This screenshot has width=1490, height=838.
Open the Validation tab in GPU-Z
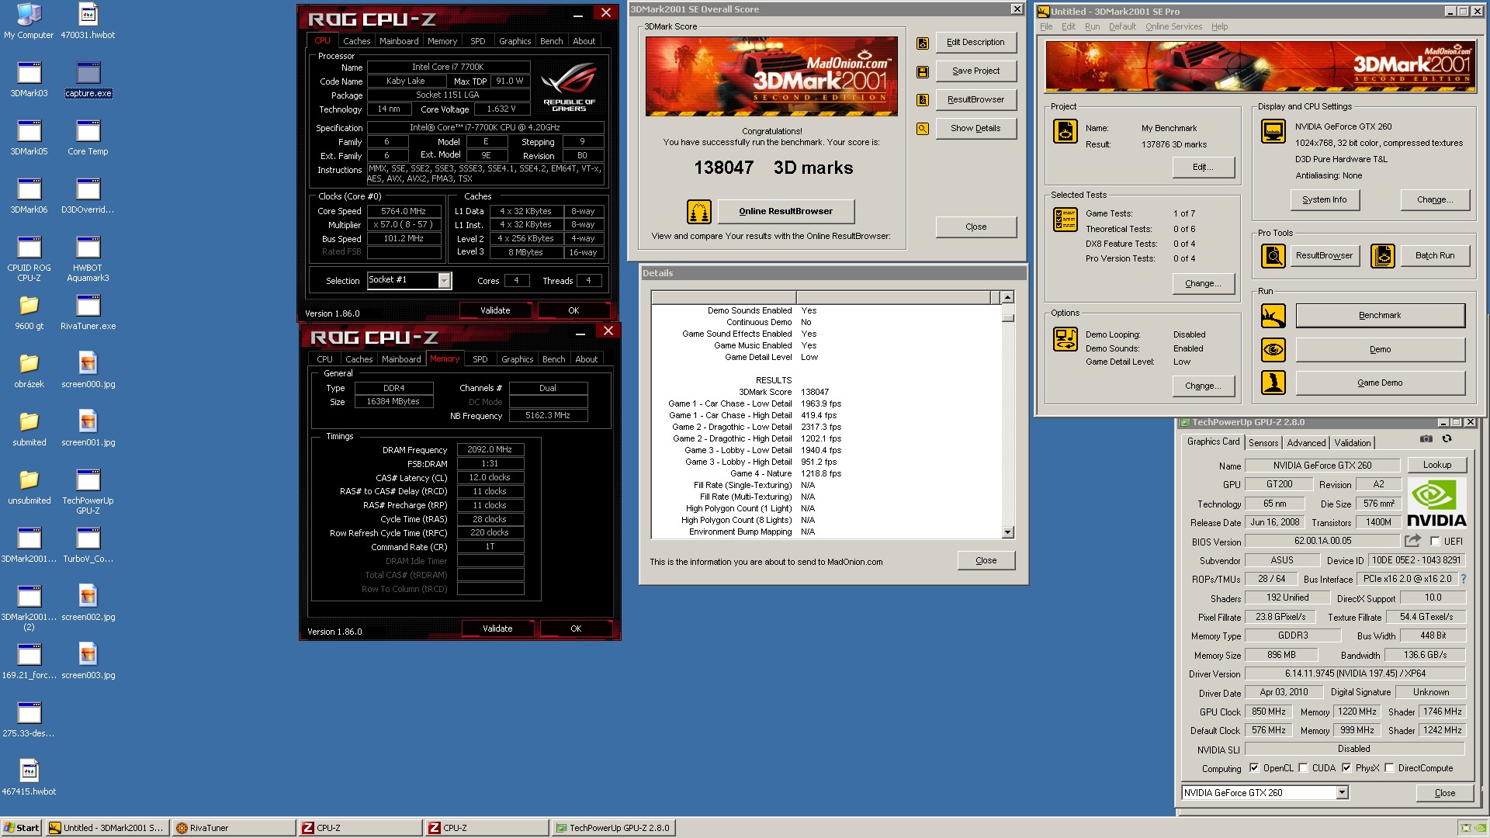pos(1352,443)
